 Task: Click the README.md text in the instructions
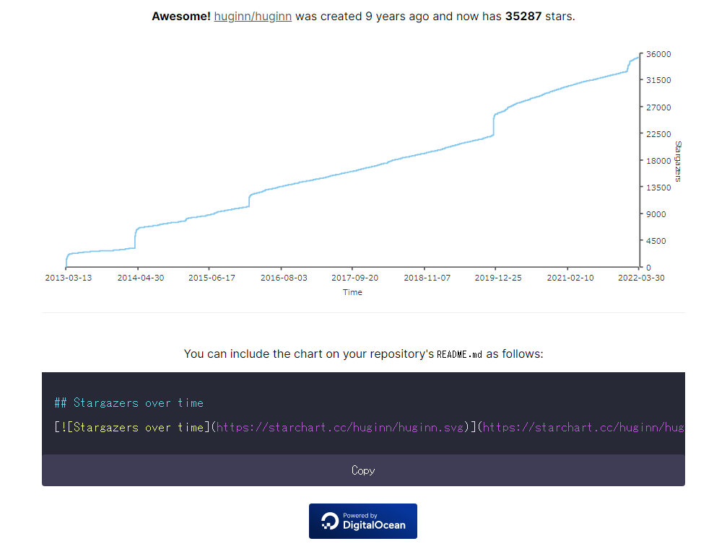click(459, 354)
